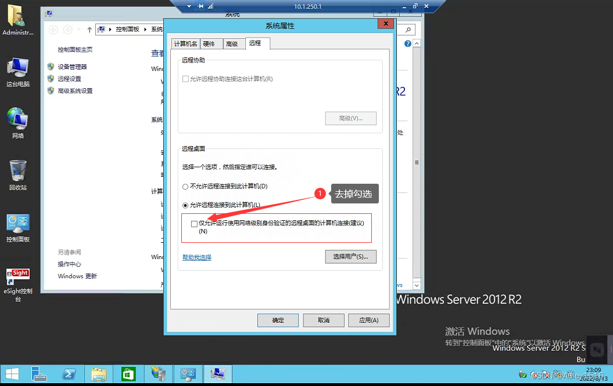Launch PowerShell from the taskbar
Viewport: 613px width, 386px height.
tap(69, 374)
